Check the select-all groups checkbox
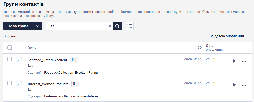Screen dimensions: 254x102 point(10,48)
